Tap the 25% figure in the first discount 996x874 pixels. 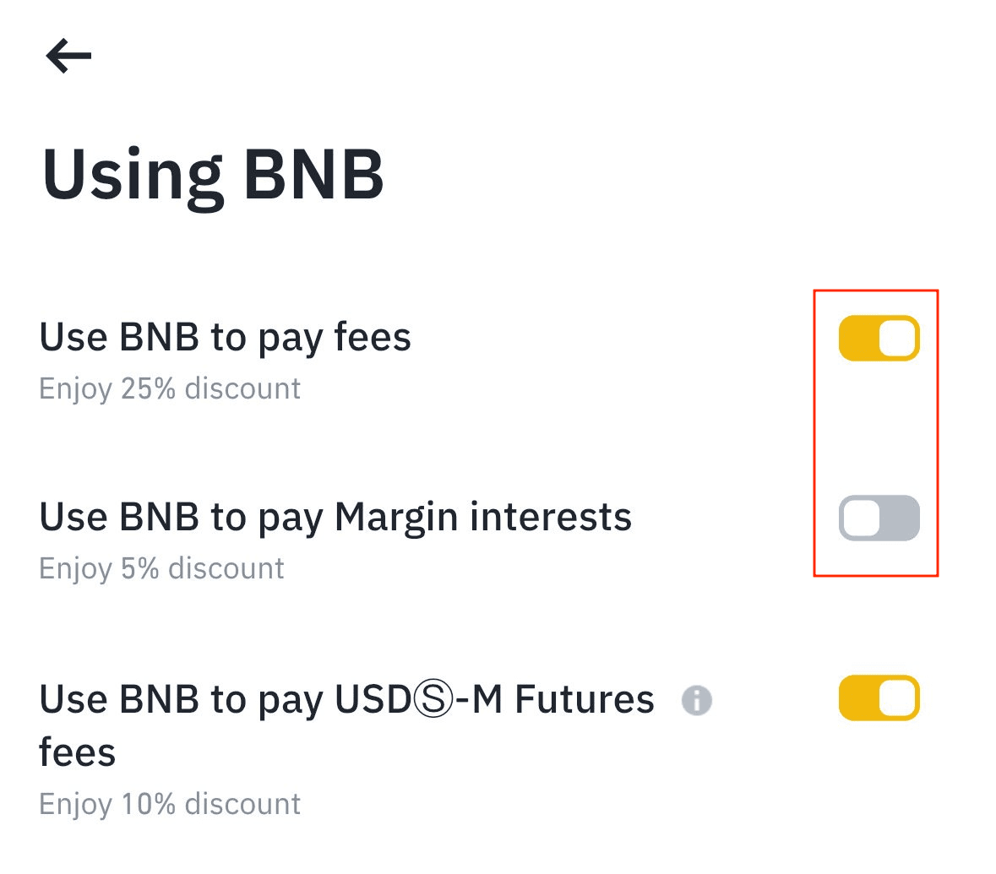149,388
